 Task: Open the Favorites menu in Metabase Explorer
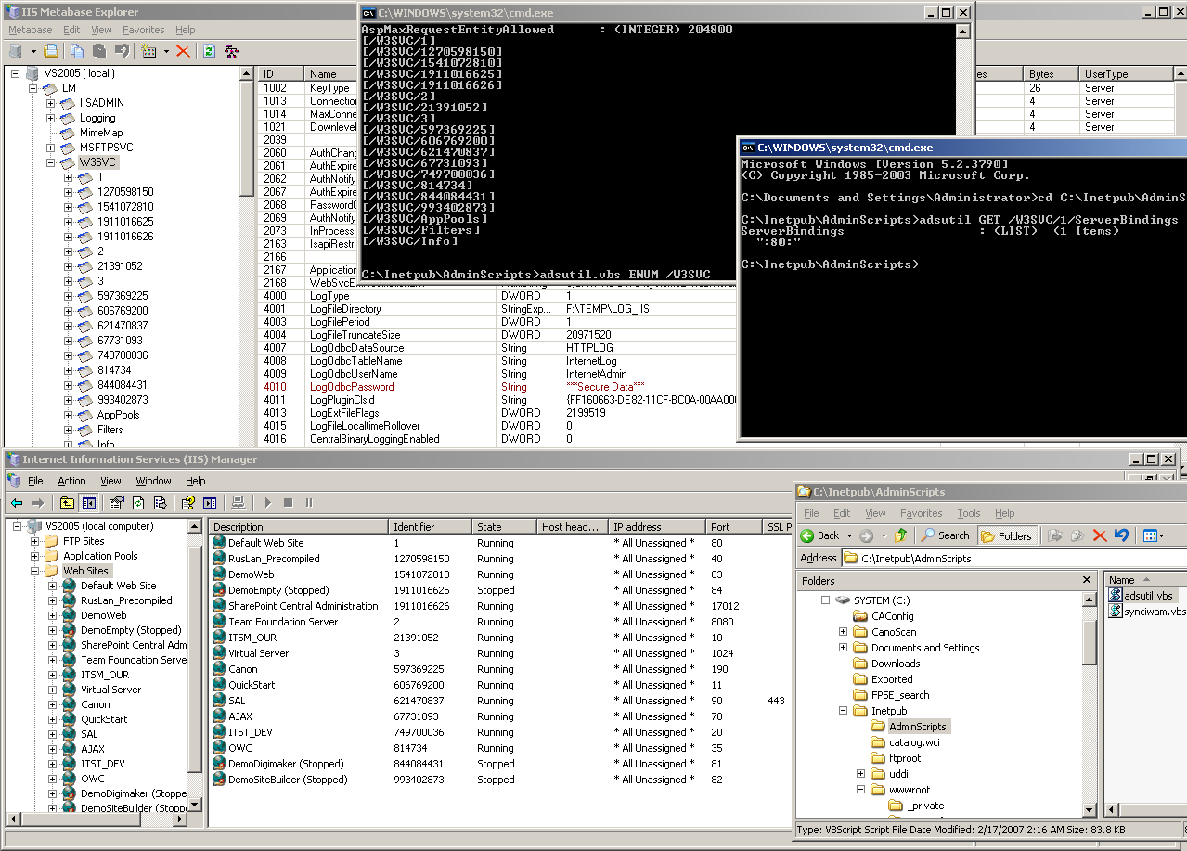[x=143, y=30]
